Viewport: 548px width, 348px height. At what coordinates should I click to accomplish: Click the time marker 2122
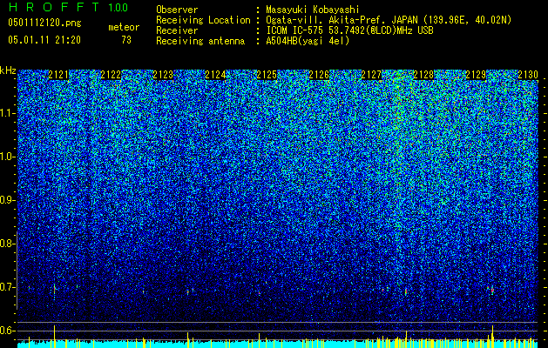(x=111, y=75)
